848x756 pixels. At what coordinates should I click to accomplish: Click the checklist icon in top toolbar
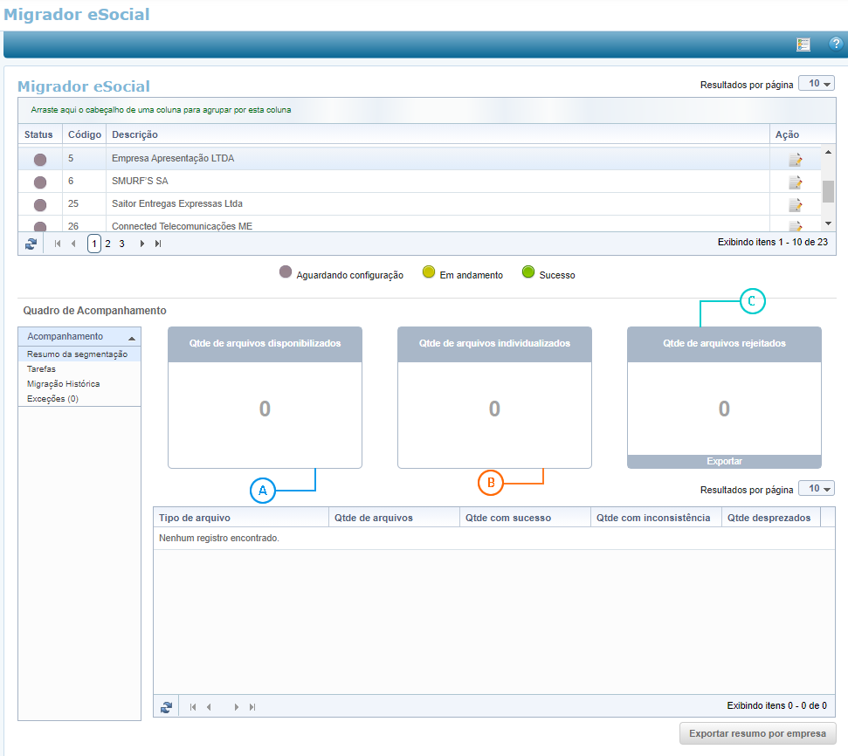803,45
